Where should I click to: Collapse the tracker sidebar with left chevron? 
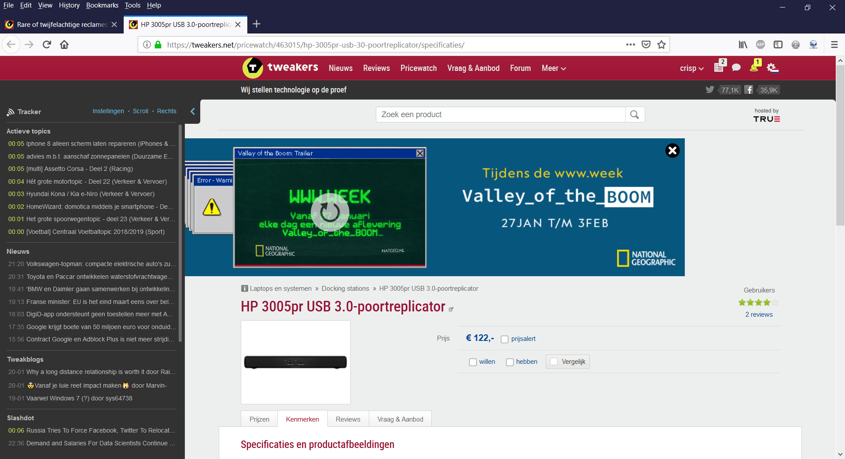pyautogui.click(x=193, y=111)
